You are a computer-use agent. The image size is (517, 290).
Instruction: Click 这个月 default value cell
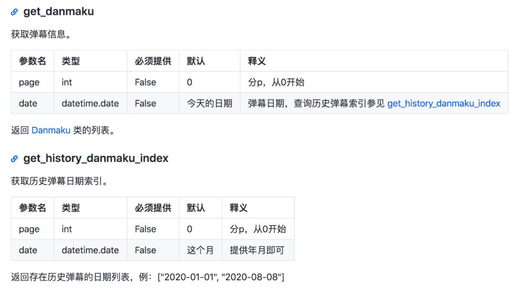point(200,250)
